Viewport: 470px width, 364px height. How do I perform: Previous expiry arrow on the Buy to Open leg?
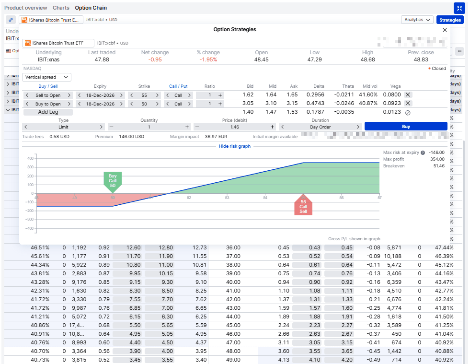coord(80,104)
